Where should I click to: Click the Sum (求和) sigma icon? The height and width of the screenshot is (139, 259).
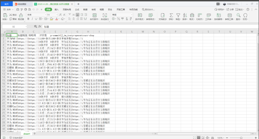tap(171, 15)
